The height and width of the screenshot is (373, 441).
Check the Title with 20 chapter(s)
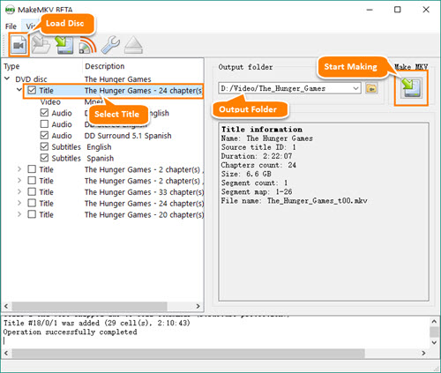(32, 214)
